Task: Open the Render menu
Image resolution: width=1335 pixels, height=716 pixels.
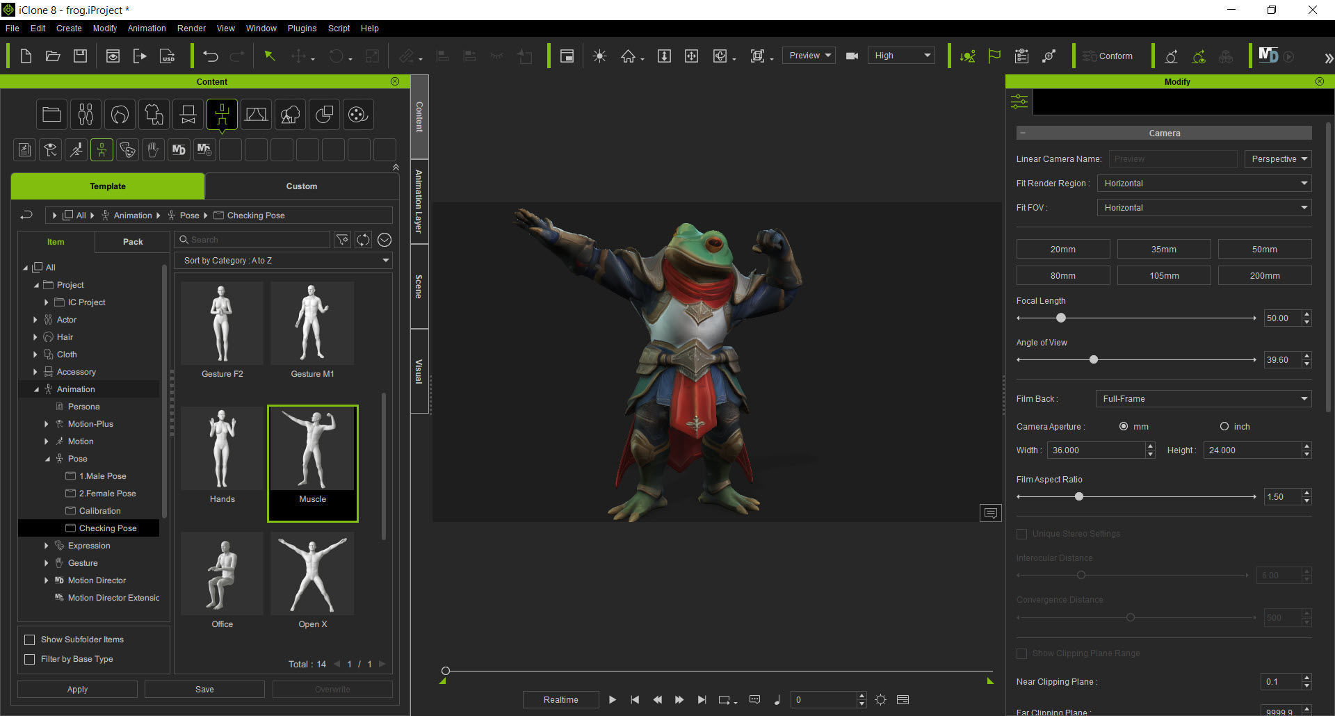Action: point(191,29)
